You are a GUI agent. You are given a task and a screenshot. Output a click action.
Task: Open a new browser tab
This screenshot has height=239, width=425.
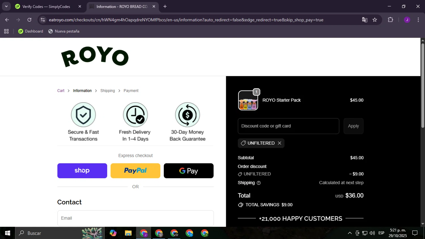tap(165, 7)
